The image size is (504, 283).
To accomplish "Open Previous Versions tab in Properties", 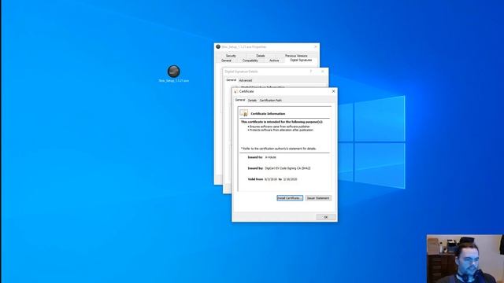I will point(296,56).
